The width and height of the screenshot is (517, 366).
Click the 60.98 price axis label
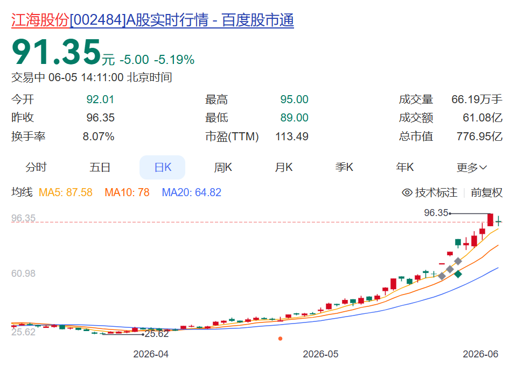(23, 274)
